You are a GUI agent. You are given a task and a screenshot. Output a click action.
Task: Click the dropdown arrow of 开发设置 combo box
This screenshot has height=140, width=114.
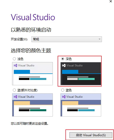(x=99, y=39)
